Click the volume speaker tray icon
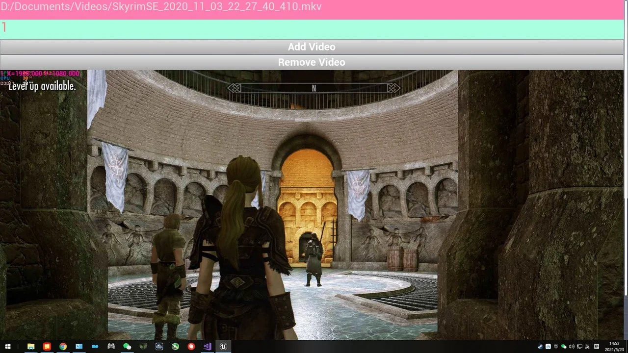 click(x=572, y=347)
